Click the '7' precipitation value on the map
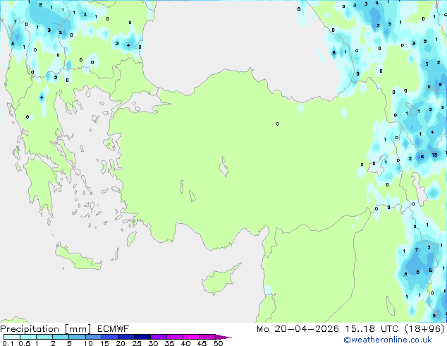 [417, 249]
